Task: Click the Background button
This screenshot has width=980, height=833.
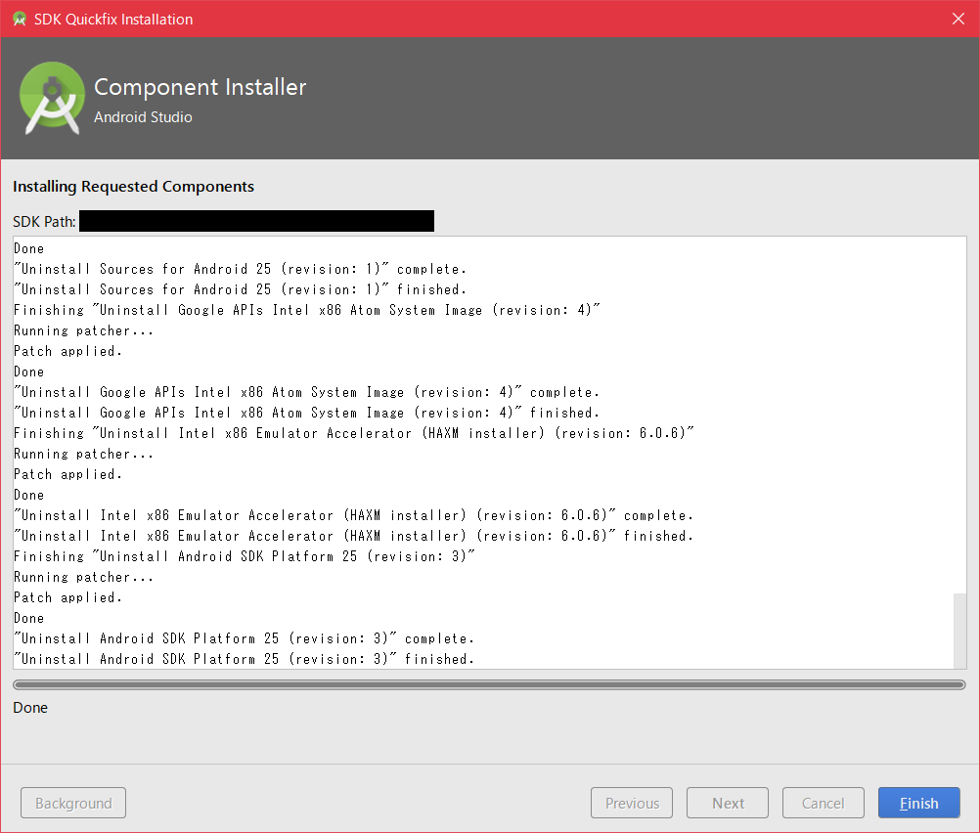Action: 73,803
